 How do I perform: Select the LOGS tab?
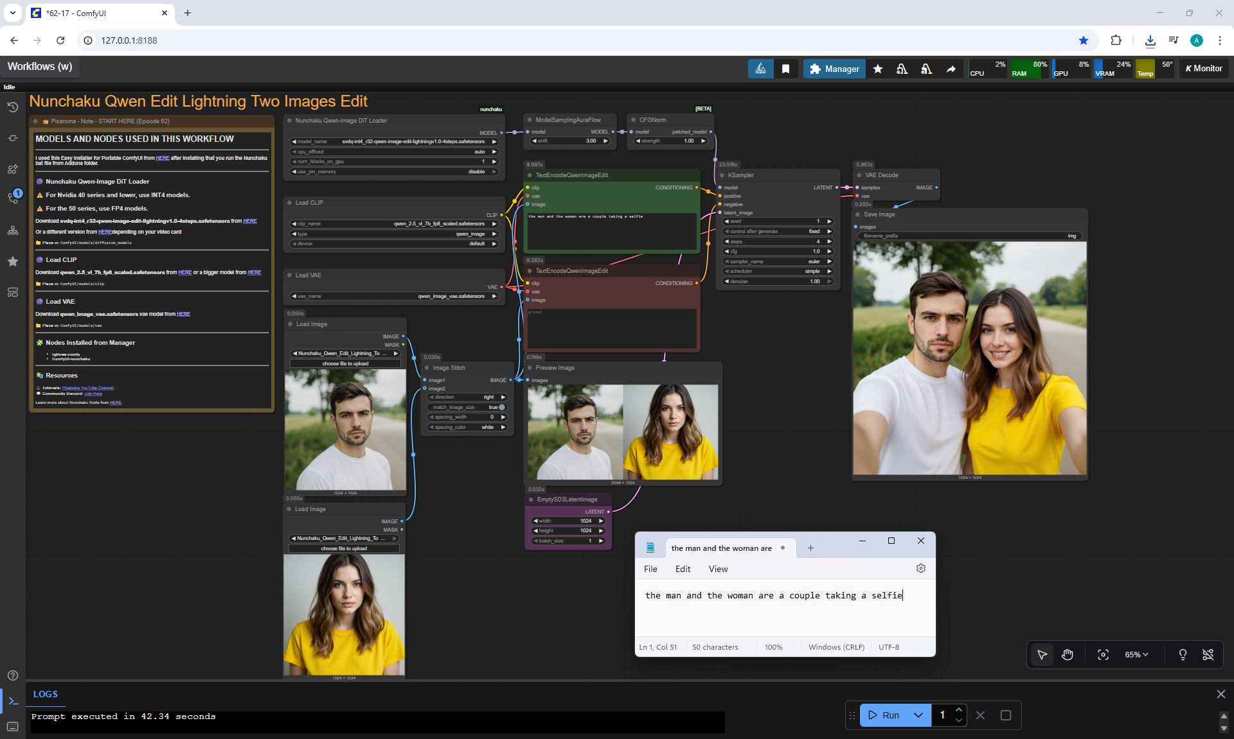[x=45, y=694]
